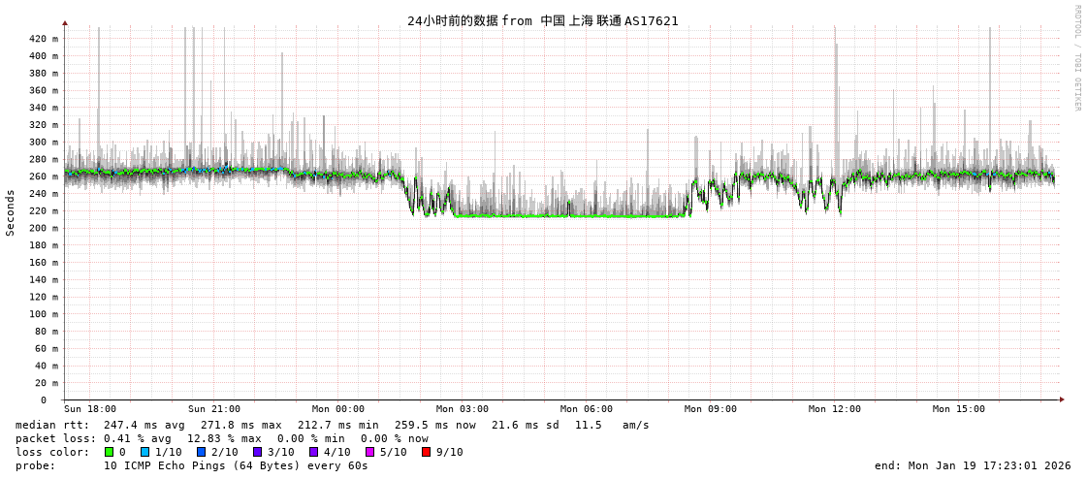The width and height of the screenshot is (1087, 479).
Task: Select the Sun 21:00 time axis label
Action: point(214,409)
